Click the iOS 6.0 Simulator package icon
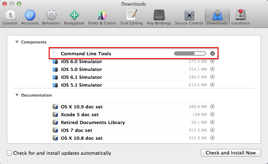This screenshot has height=164, width=268. point(55,61)
